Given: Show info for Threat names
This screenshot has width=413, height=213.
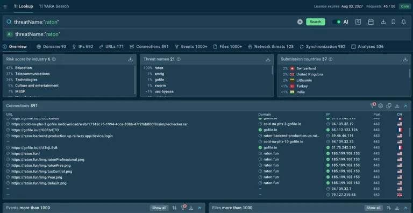Looking at the screenshot, I should point(179,59).
